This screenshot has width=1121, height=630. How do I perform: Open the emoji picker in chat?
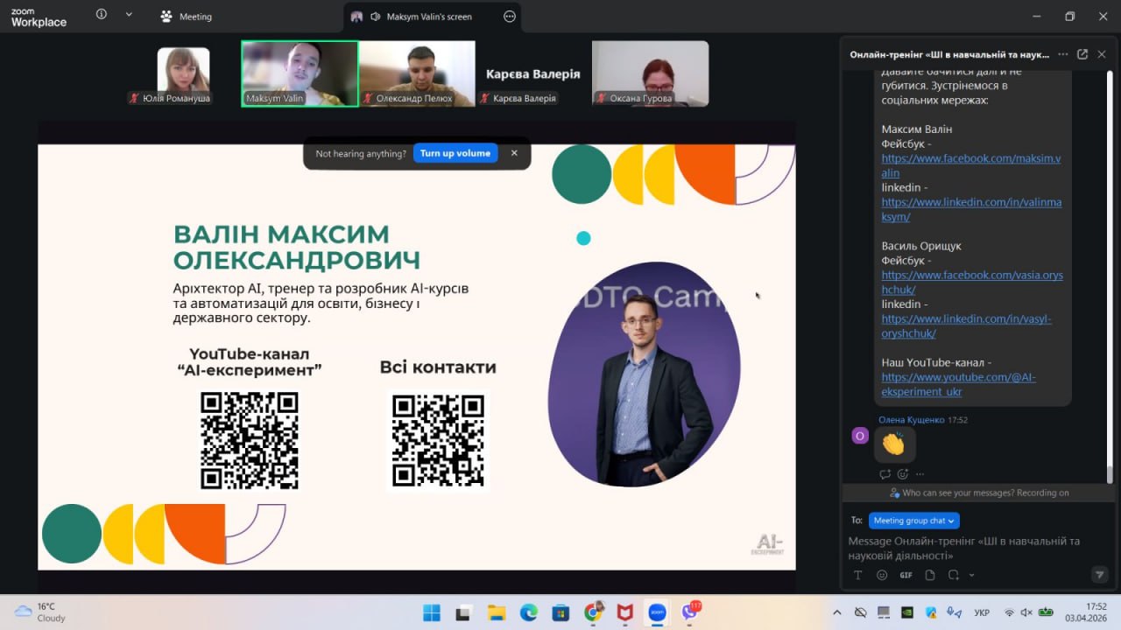point(882,575)
